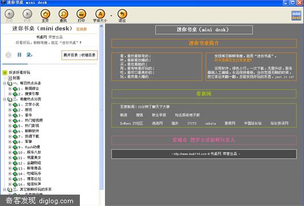This screenshot has height=206, width=304.
Task: Collapse the 三、其它新鲜好玩的东东 section
Action: 5,189
